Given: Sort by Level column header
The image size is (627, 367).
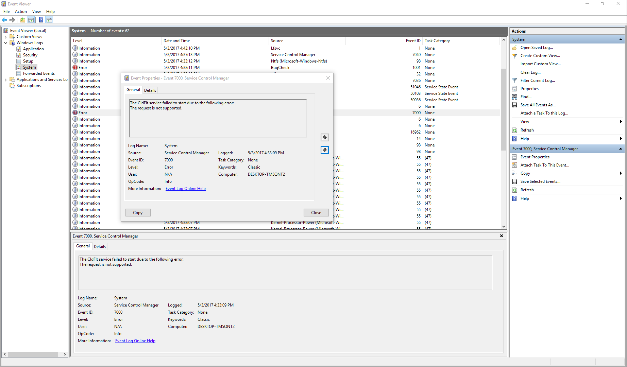Looking at the screenshot, I should click(x=116, y=41).
